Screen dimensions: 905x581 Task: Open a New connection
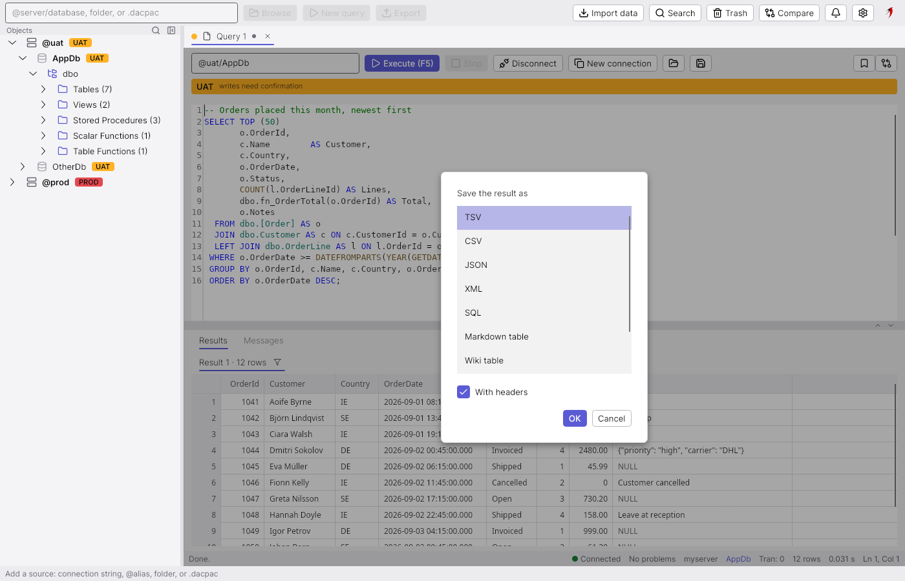click(x=613, y=63)
